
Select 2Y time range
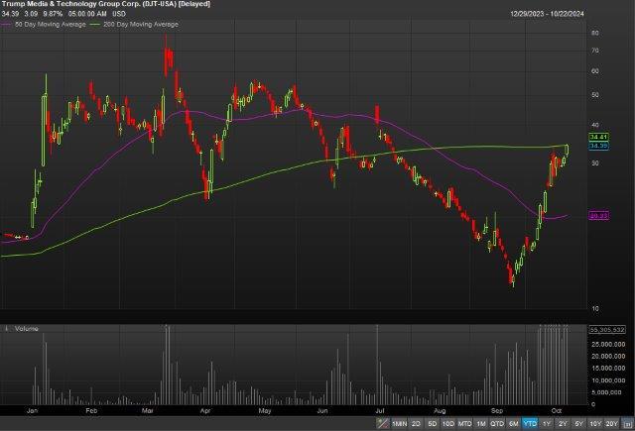click(563, 423)
